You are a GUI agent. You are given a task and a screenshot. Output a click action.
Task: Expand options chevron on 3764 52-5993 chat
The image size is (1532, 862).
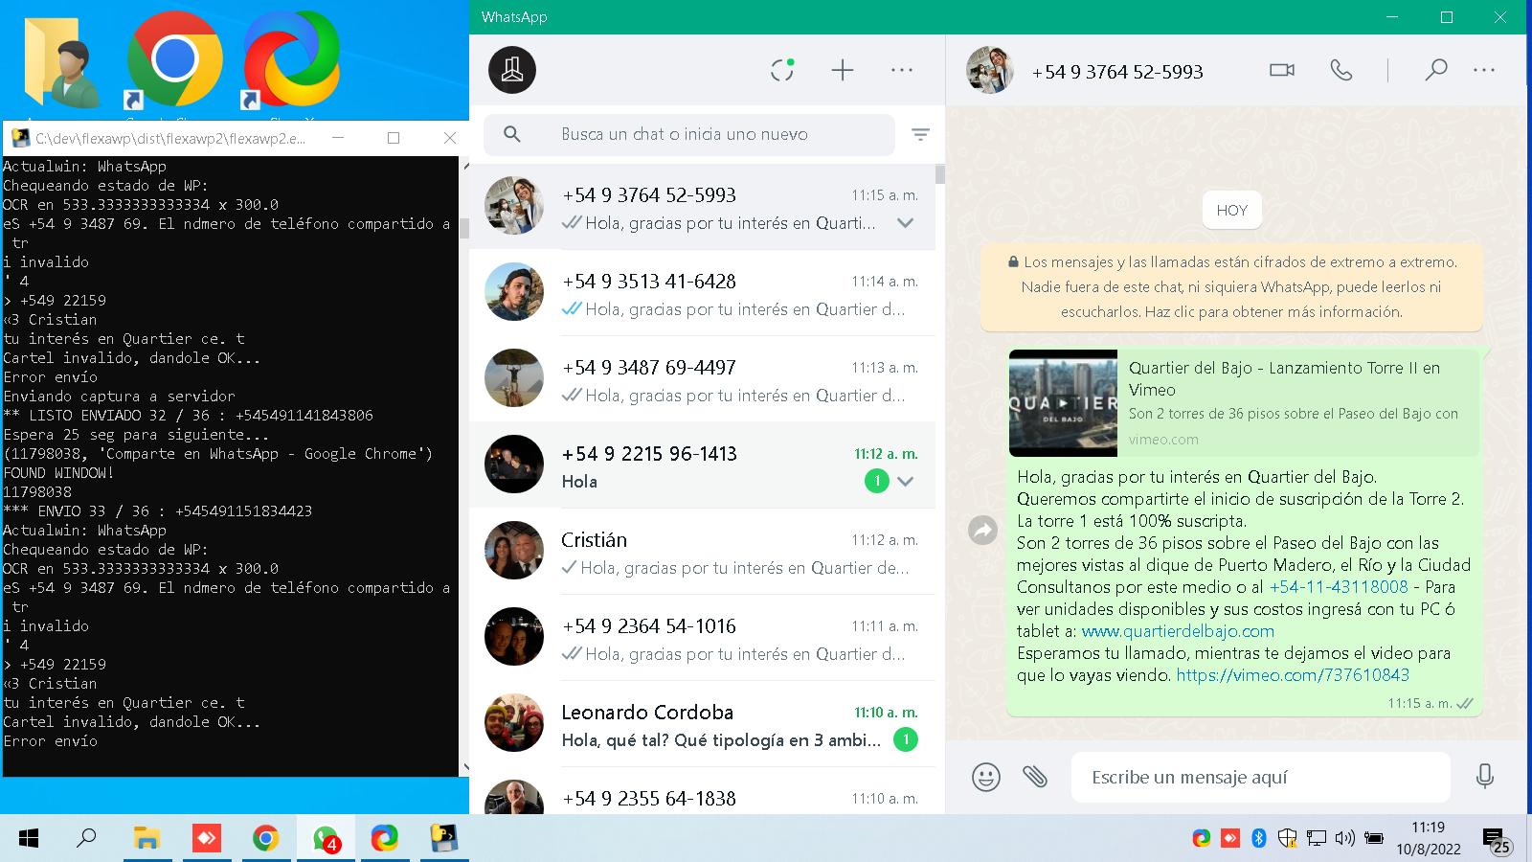tap(905, 223)
